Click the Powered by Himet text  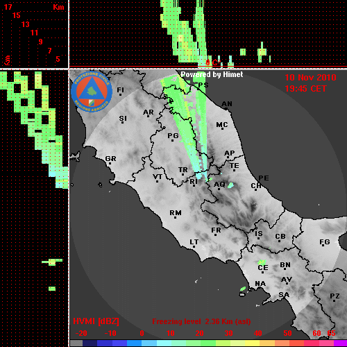(x=212, y=74)
